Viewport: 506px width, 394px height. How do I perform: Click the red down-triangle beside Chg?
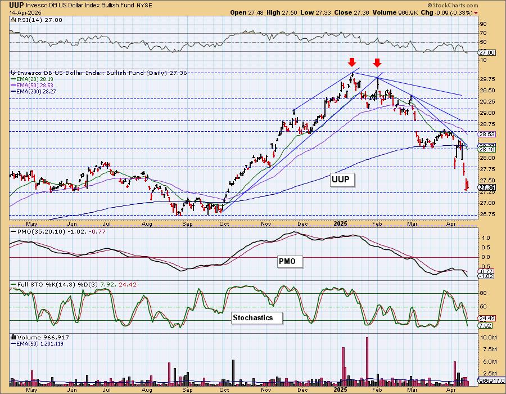click(476, 13)
